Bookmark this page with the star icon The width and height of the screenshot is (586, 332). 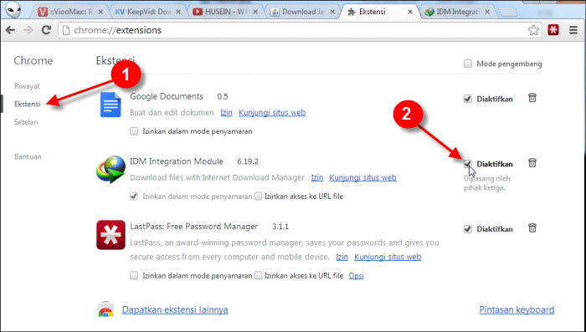tap(534, 30)
